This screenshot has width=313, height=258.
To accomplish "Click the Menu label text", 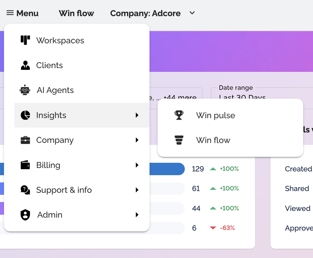I will (x=27, y=13).
